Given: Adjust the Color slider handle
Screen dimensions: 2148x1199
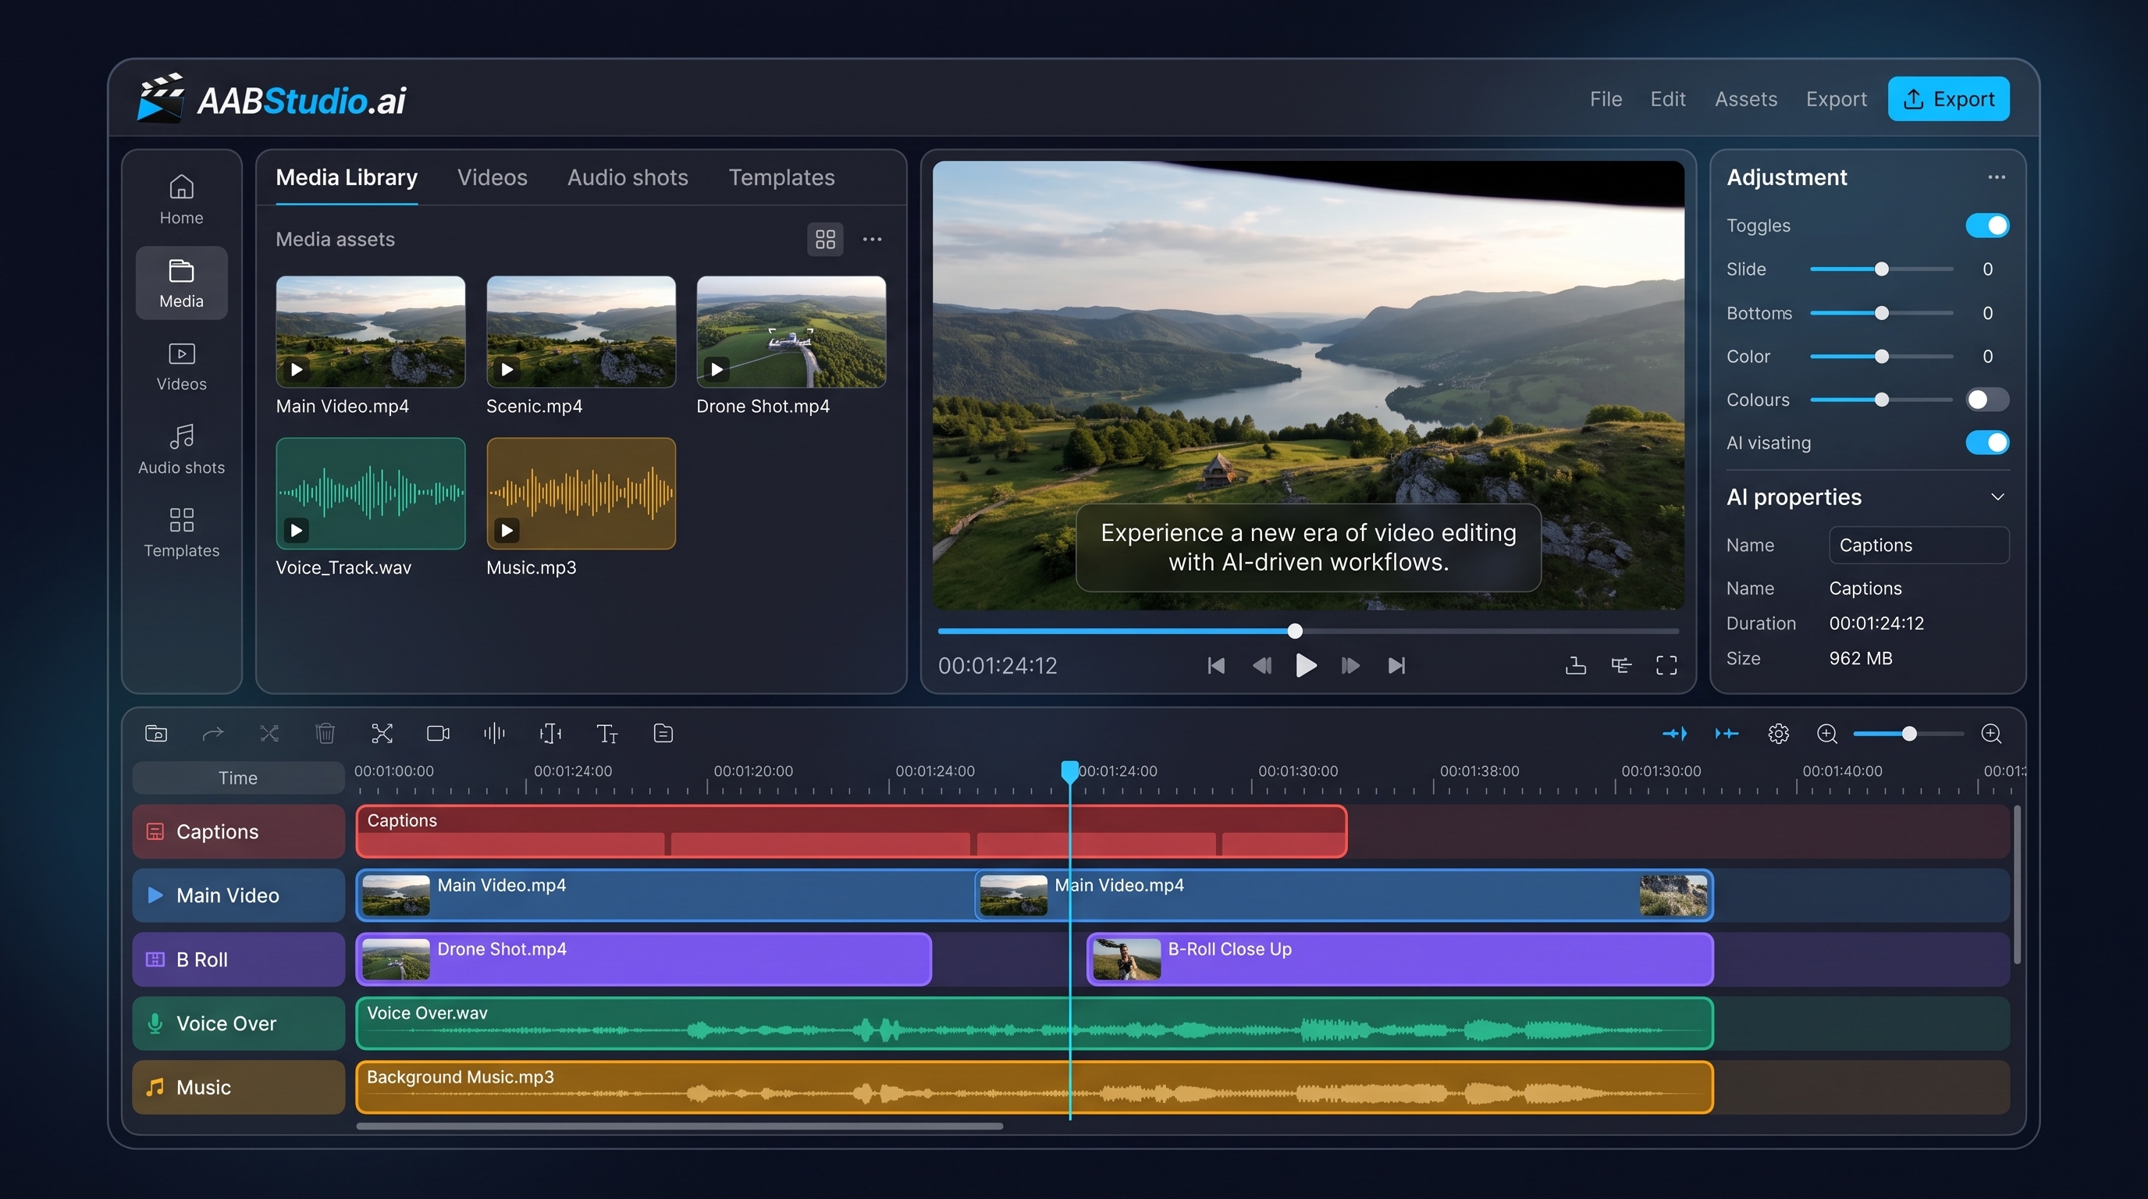Looking at the screenshot, I should coord(1881,356).
